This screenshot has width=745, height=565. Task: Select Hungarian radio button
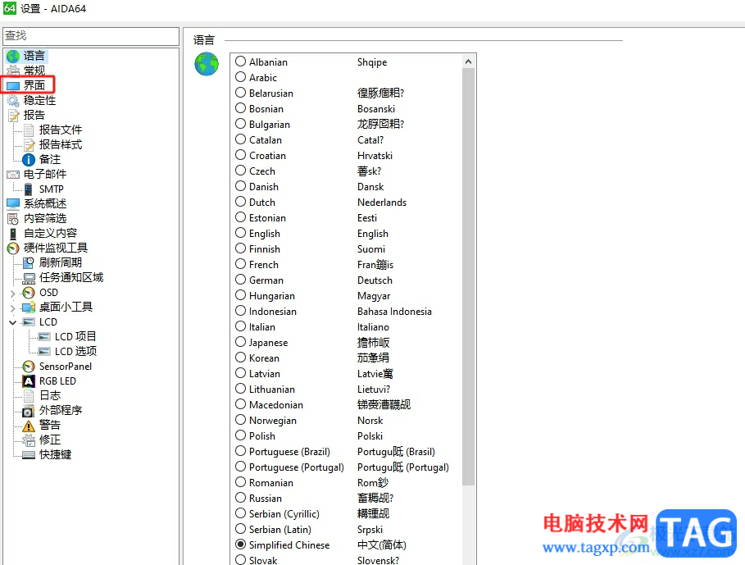[x=240, y=295]
